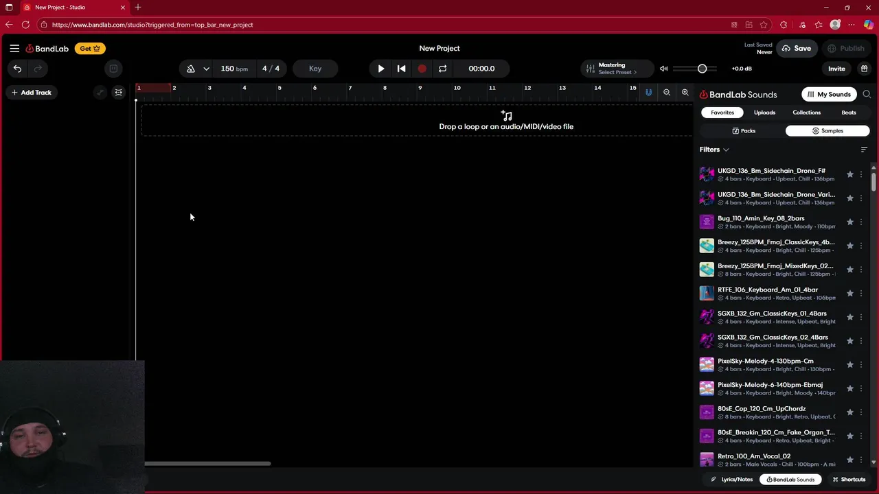Change the 4 / 4 time signature
This screenshot has height=494, width=879.
(x=271, y=69)
